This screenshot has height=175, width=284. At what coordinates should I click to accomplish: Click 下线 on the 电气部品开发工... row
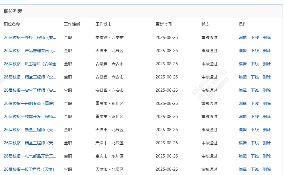[255, 156]
